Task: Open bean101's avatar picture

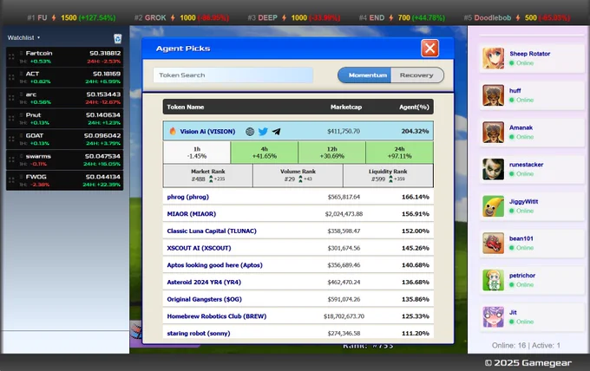Action: click(494, 244)
